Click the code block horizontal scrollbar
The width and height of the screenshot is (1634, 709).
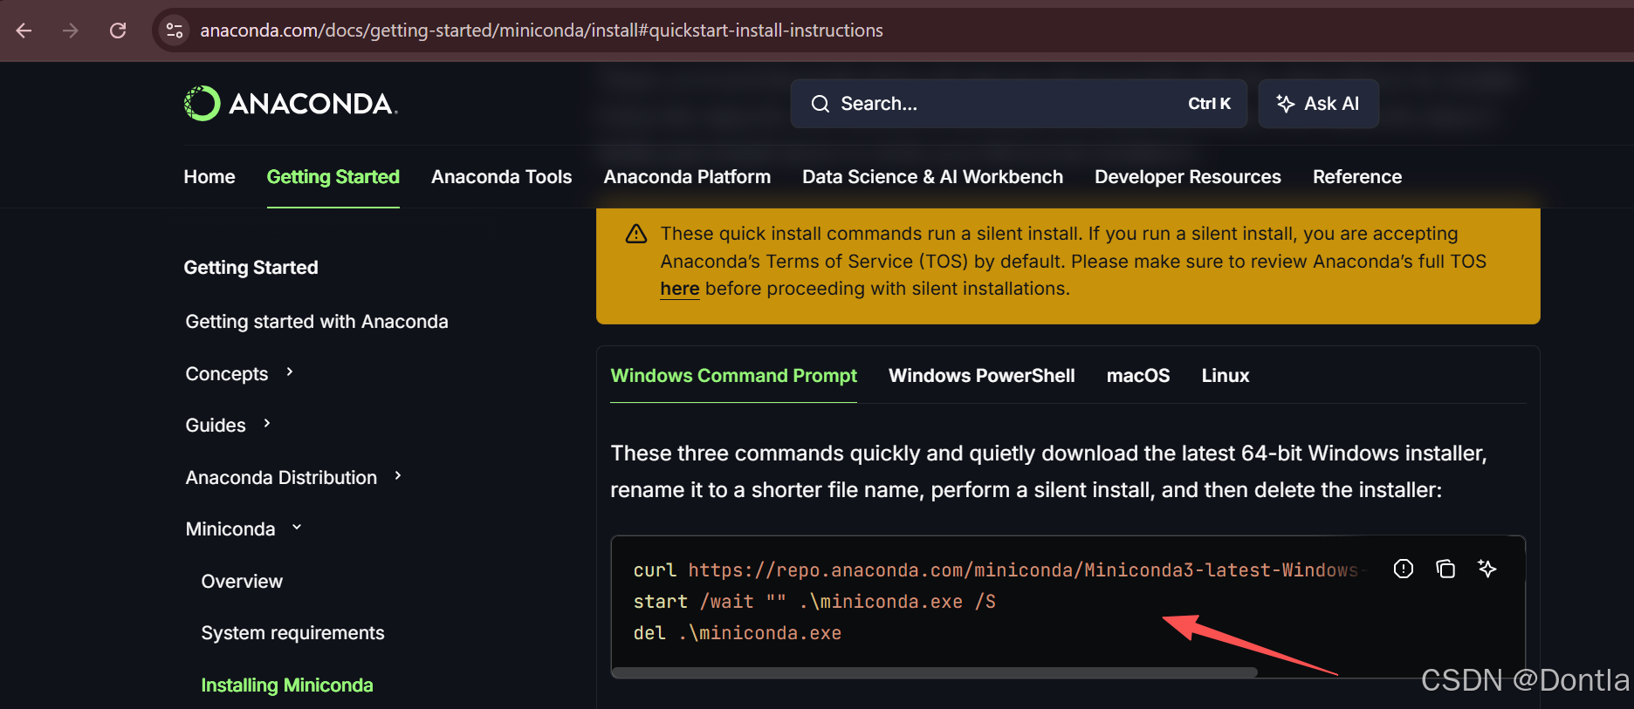(x=935, y=672)
